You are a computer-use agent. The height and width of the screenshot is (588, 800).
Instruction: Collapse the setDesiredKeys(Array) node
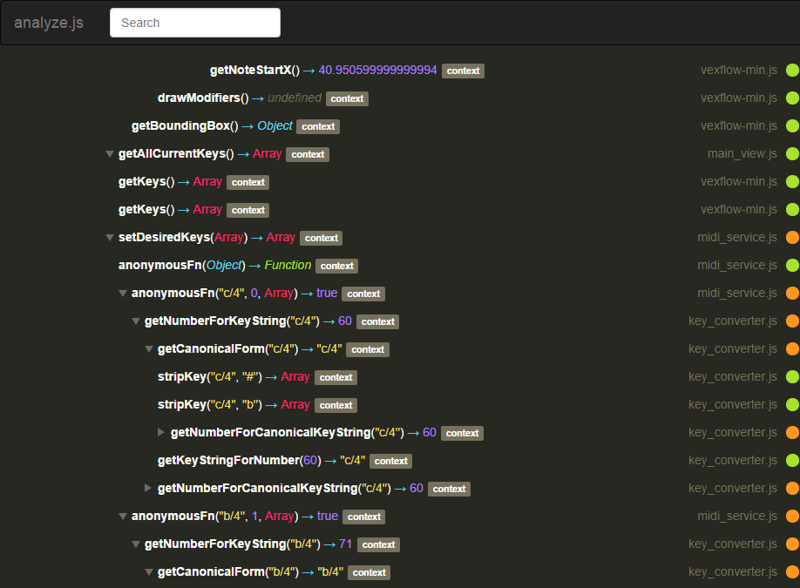click(x=109, y=238)
